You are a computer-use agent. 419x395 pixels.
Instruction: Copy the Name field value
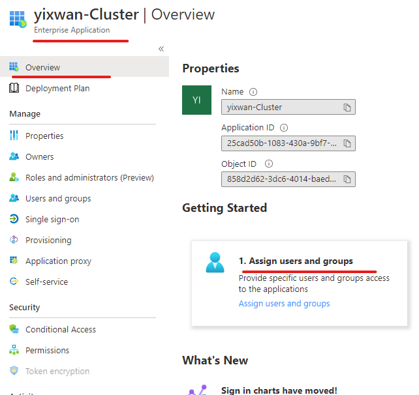(347, 108)
